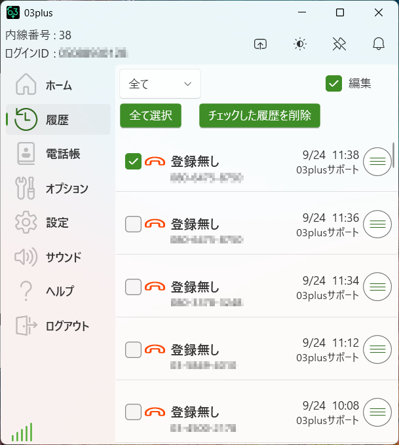The width and height of the screenshot is (399, 445).
Task: Click the missed call icon of 11:36 entry
Action: [x=155, y=224]
